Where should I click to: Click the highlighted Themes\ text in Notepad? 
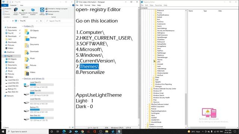pos(89,67)
